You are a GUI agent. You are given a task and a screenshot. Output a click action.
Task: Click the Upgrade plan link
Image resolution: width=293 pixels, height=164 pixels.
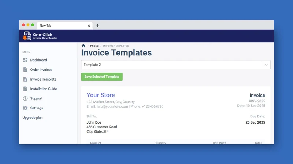(33, 118)
